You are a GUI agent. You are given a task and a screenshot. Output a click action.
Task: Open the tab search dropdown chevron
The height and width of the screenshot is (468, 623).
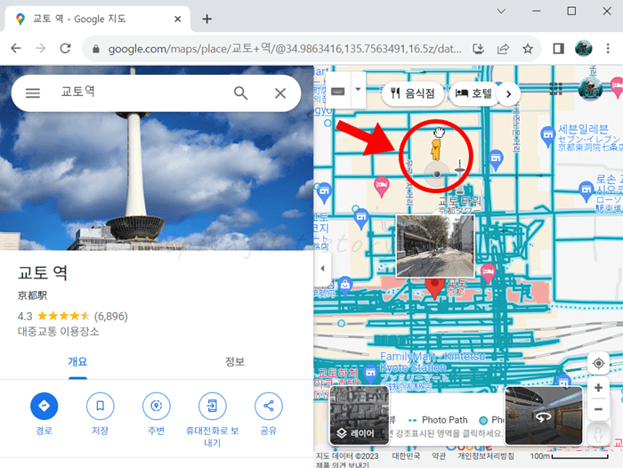pos(501,12)
